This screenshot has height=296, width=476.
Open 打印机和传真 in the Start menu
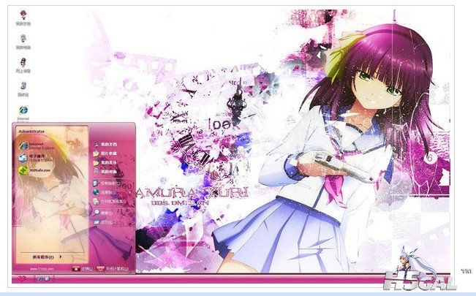[110, 201]
